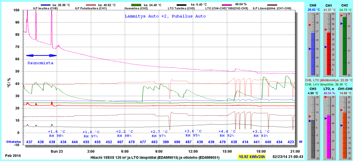Click the red marker on CH3 gauge
Screen dimensions: 353x161
[310, 116]
